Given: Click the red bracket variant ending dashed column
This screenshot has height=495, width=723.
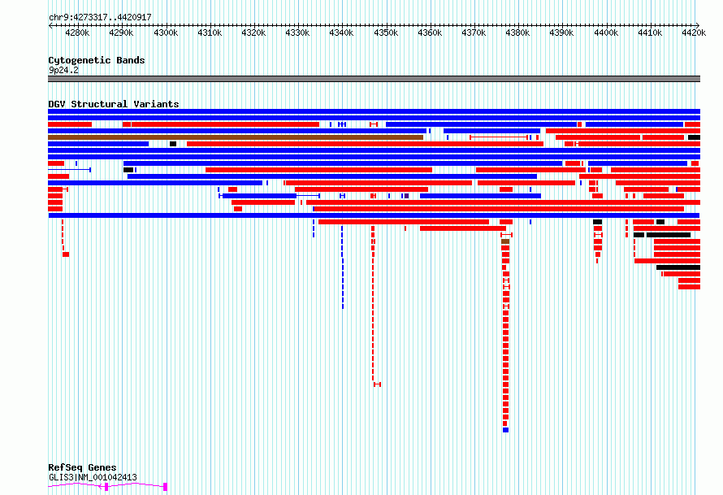Looking at the screenshot, I should pos(377,384).
